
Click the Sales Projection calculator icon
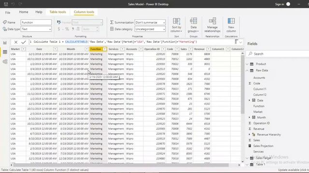tap(250, 146)
